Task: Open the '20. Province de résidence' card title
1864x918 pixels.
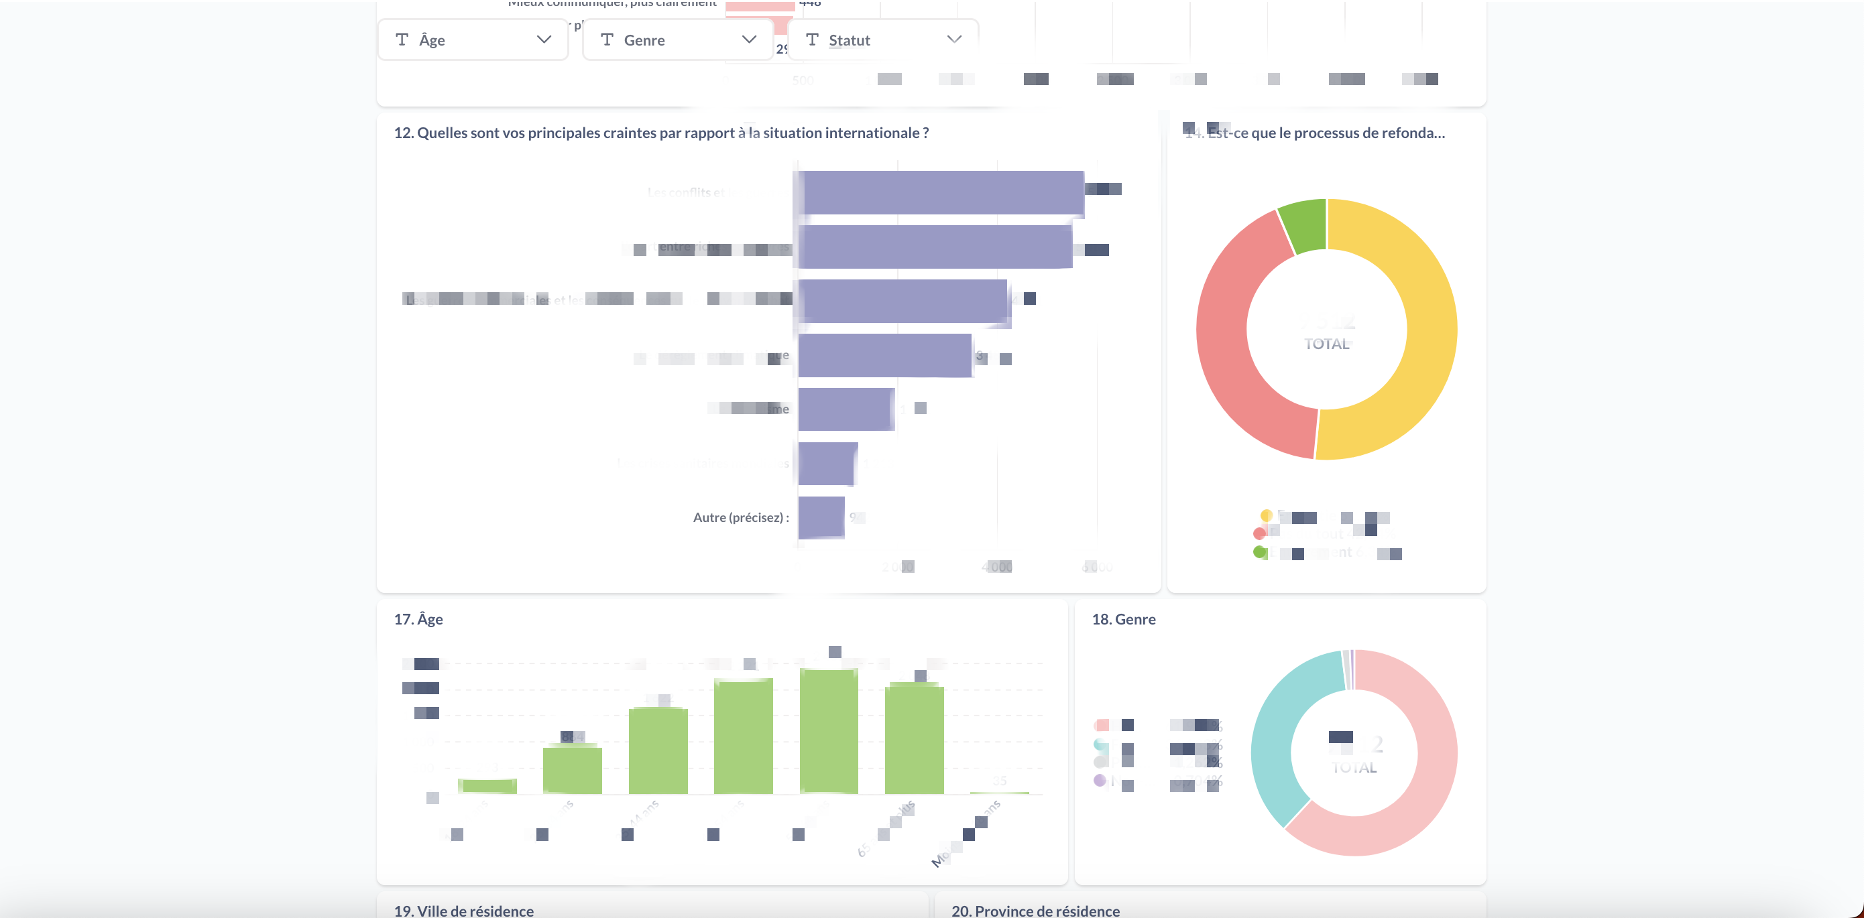Action: pos(1035,910)
